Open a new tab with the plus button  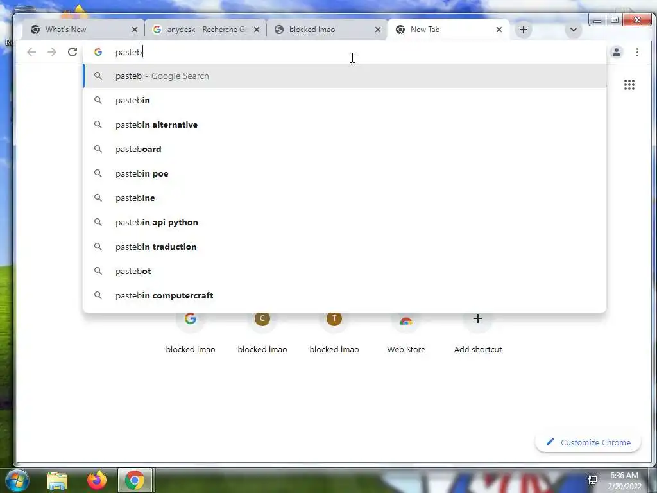pyautogui.click(x=524, y=30)
